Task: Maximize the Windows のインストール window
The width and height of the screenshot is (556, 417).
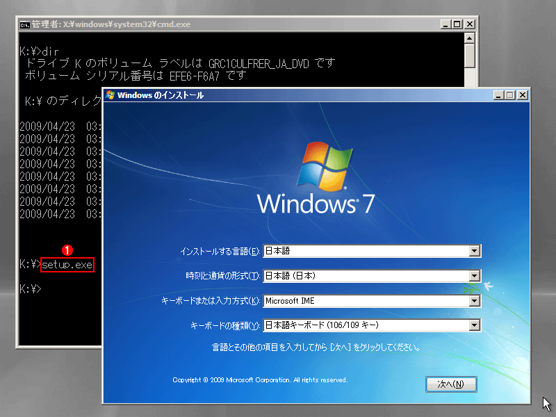Action: coord(510,95)
